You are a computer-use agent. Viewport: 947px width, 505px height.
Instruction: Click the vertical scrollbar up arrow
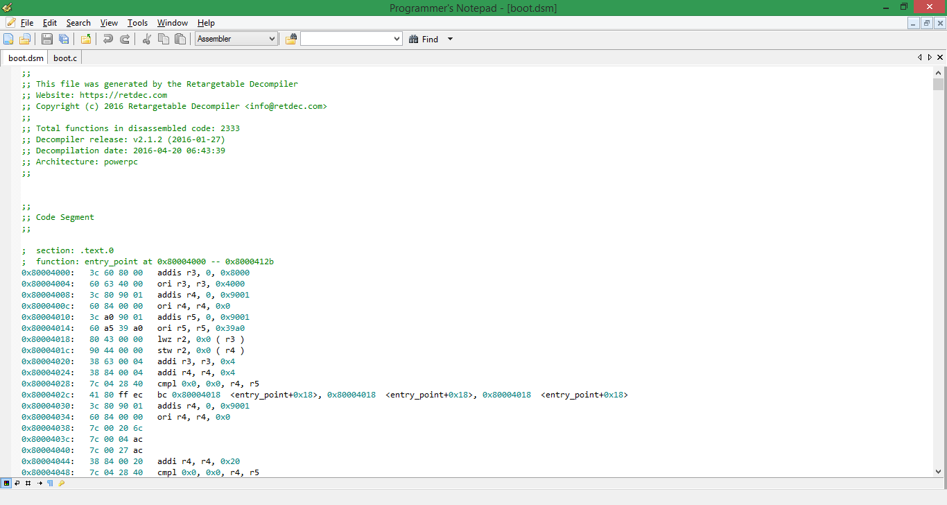(x=939, y=72)
